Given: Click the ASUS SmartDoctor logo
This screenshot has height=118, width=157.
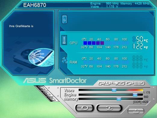Looking at the screenshot, I should click(55, 81).
